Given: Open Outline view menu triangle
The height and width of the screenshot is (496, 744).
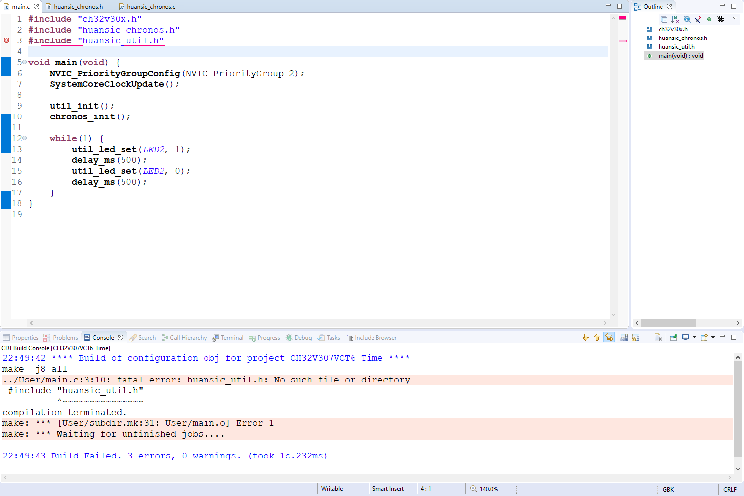Looking at the screenshot, I should pyautogui.click(x=735, y=18).
